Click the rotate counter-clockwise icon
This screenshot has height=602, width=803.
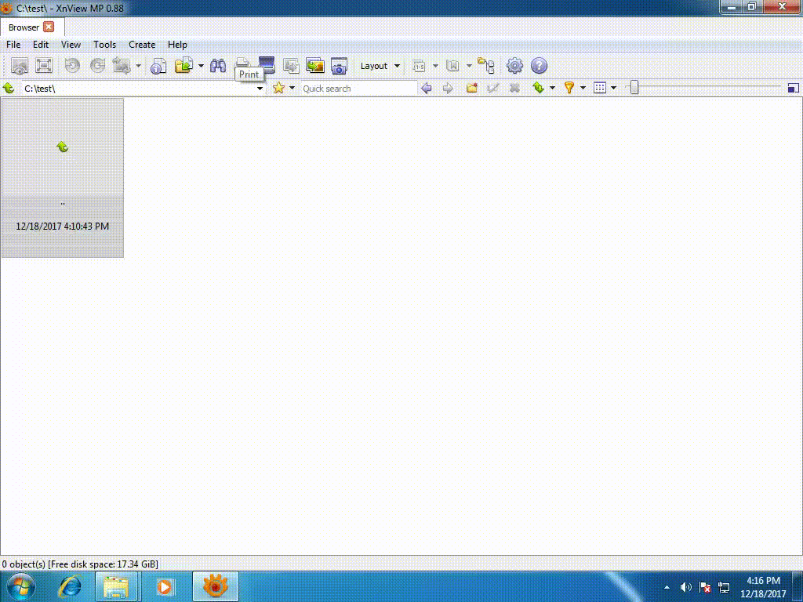(x=72, y=66)
